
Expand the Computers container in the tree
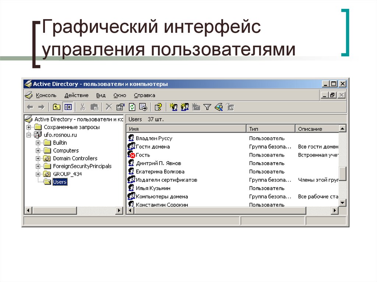coord(38,150)
